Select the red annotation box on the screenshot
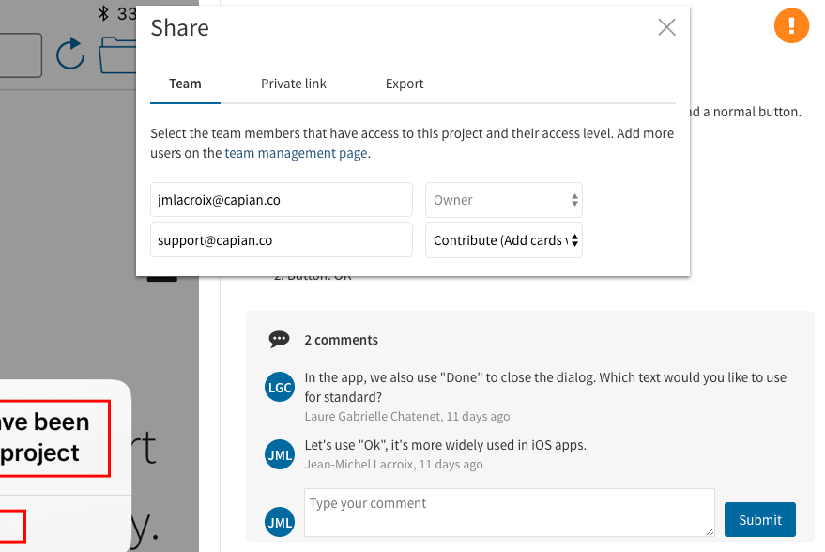The height and width of the screenshot is (552, 825). pos(56,438)
